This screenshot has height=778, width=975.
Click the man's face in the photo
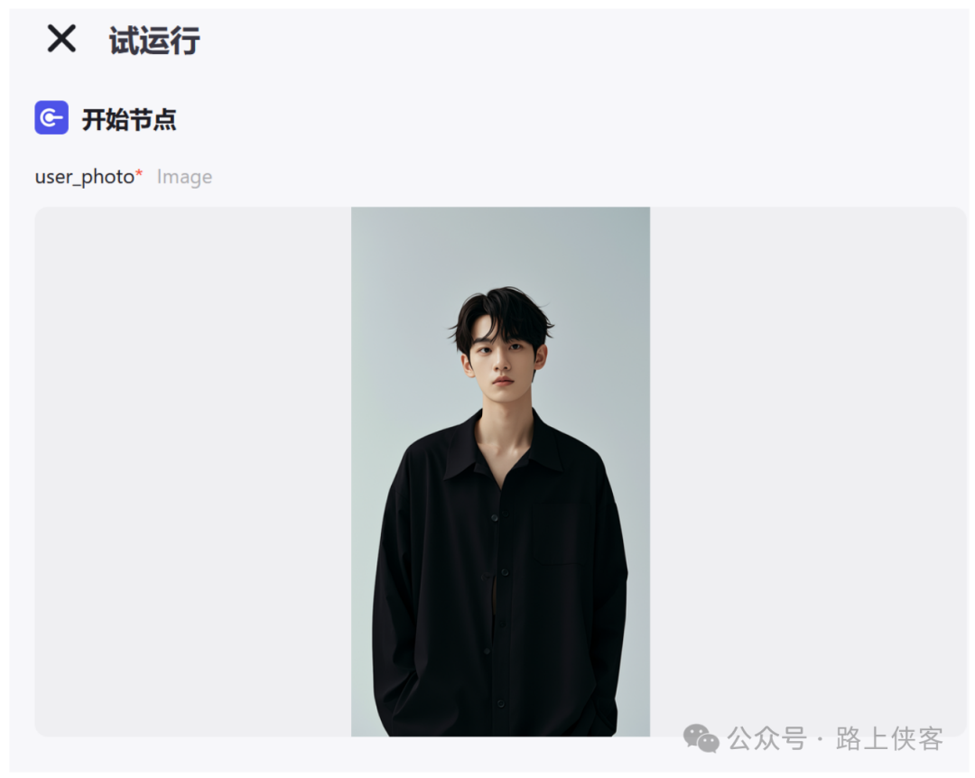click(503, 363)
